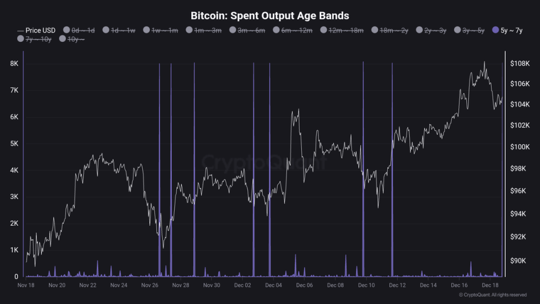Enable the 7y ~ 10y series
This screenshot has height=304, width=540.
coord(21,39)
